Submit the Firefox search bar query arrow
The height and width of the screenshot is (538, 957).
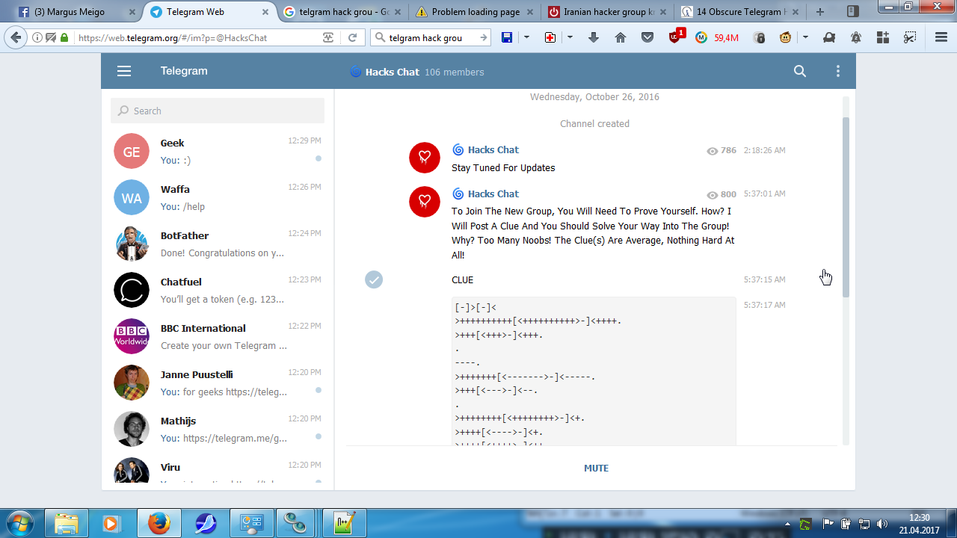click(x=483, y=38)
